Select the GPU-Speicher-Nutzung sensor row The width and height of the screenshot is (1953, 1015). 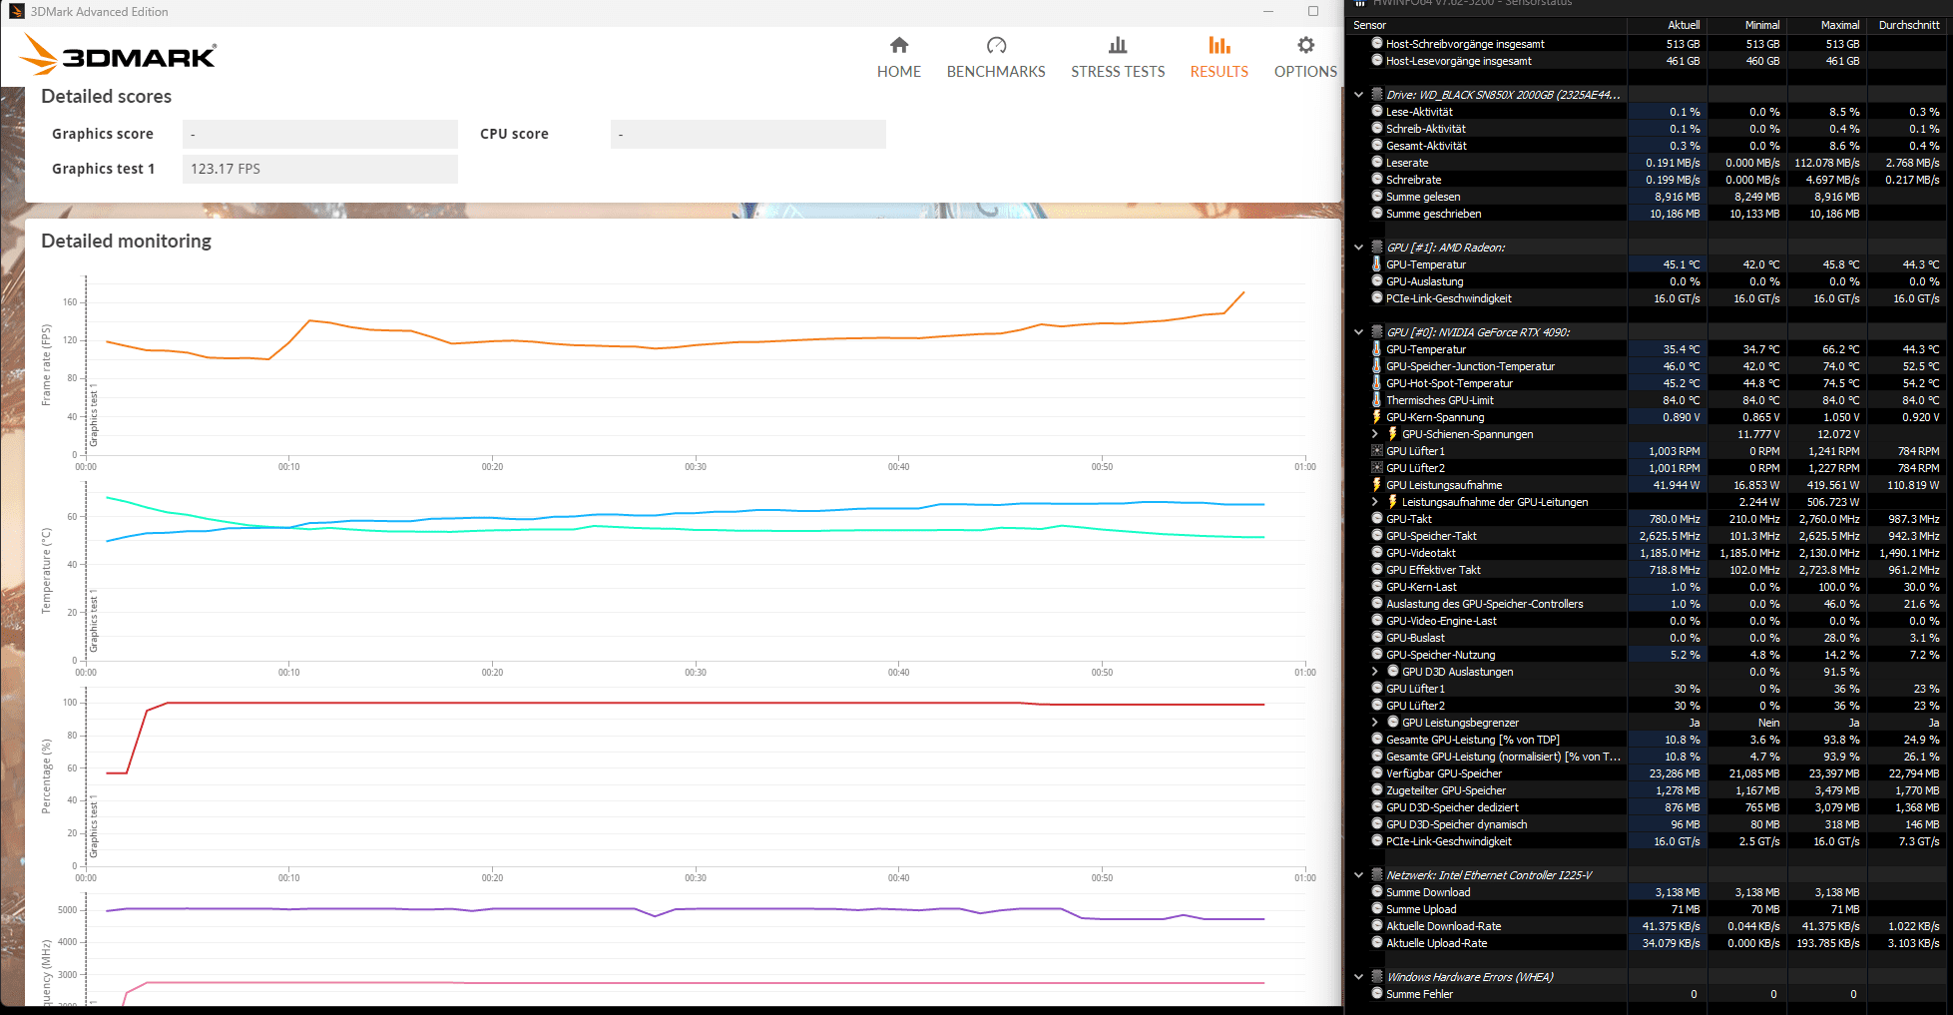[1649, 655]
